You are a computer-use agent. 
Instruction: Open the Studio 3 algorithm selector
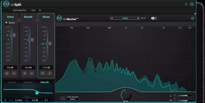(73, 99)
